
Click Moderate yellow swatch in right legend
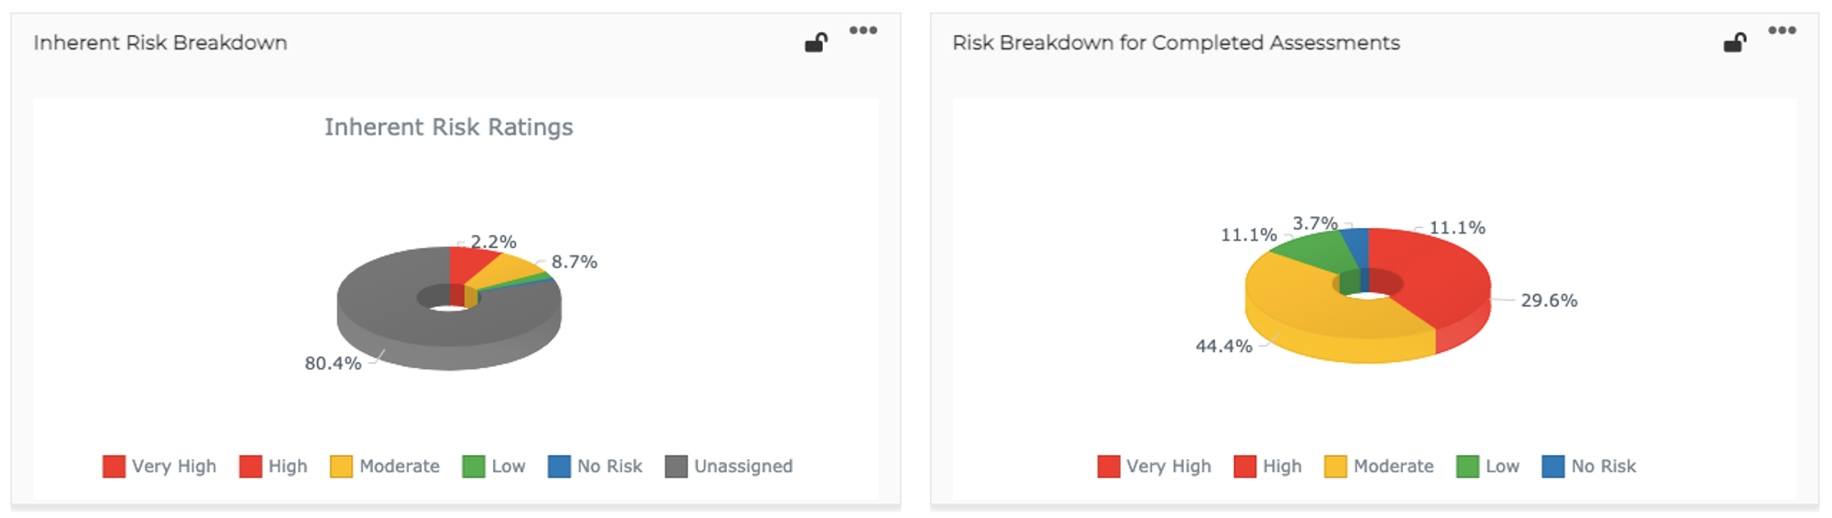[1335, 466]
